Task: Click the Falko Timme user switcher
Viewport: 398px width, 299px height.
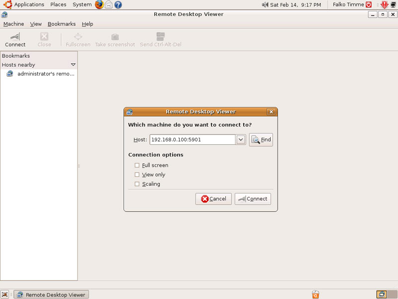Action: (348, 4)
